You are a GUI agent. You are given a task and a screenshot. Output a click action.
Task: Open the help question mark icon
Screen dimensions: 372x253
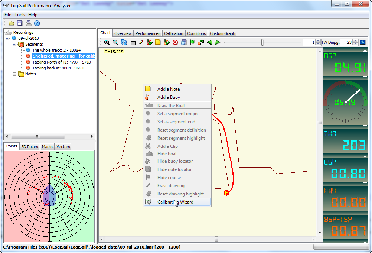[37, 23]
